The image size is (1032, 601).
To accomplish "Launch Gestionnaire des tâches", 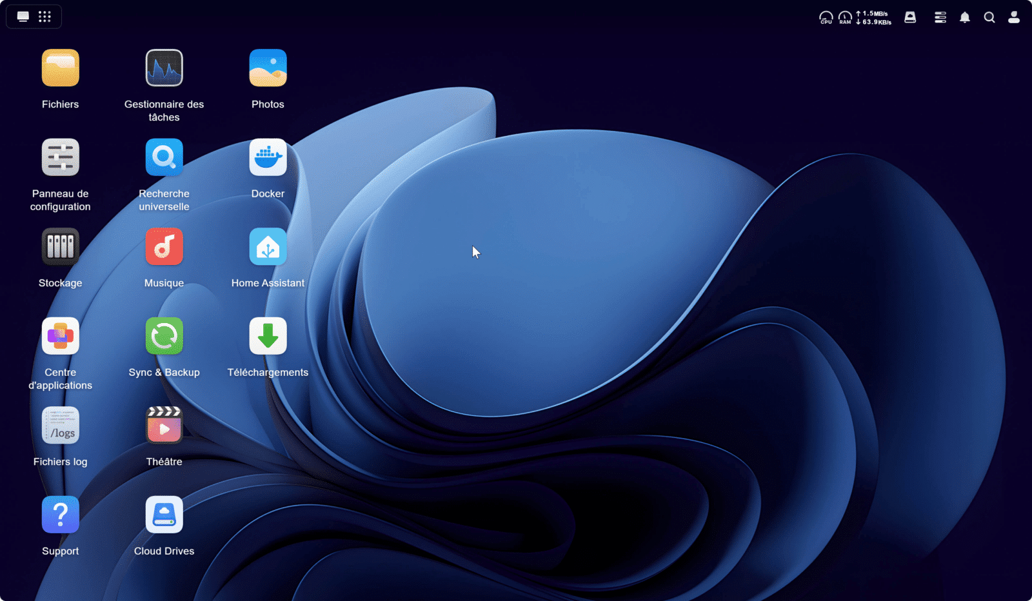I will 164,68.
